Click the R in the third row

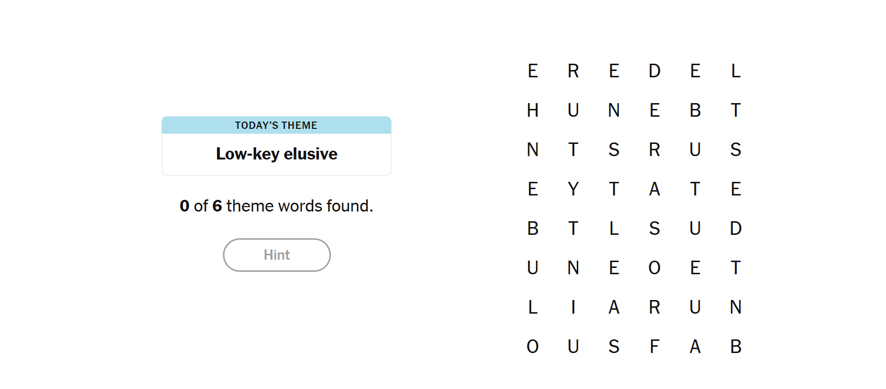tap(655, 149)
